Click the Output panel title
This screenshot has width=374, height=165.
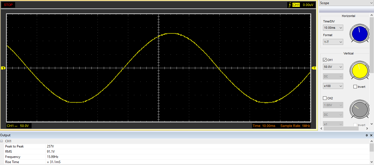coord(5,135)
